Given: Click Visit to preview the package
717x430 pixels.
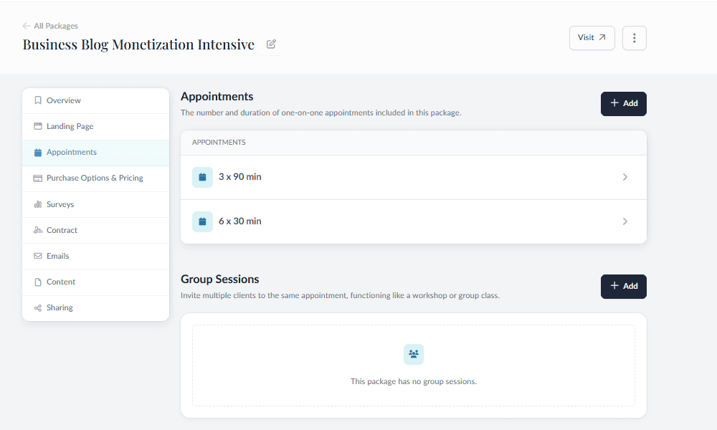Looking at the screenshot, I should click(592, 38).
